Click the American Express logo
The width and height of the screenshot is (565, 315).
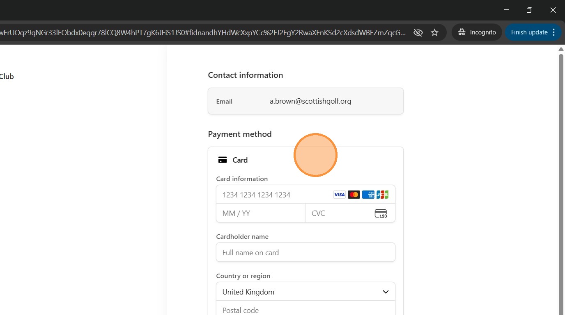(368, 195)
